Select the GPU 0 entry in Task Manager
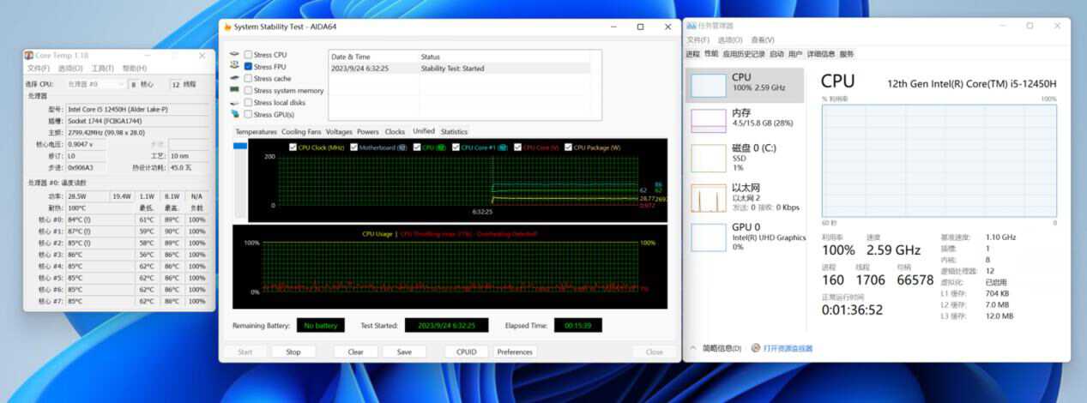This screenshot has width=1087, height=403. click(745, 237)
